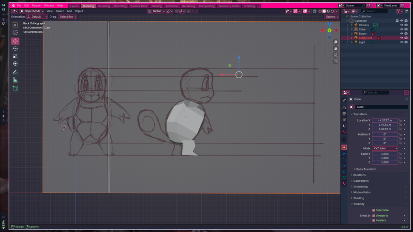Lock the Location X value
Screen dimensions: 413x232
click(400, 120)
